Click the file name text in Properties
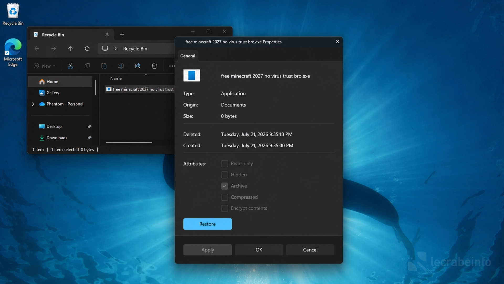This screenshot has height=284, width=504. click(x=265, y=76)
